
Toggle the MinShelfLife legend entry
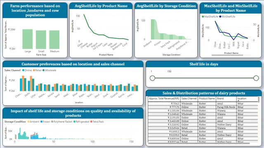click(x=227, y=16)
